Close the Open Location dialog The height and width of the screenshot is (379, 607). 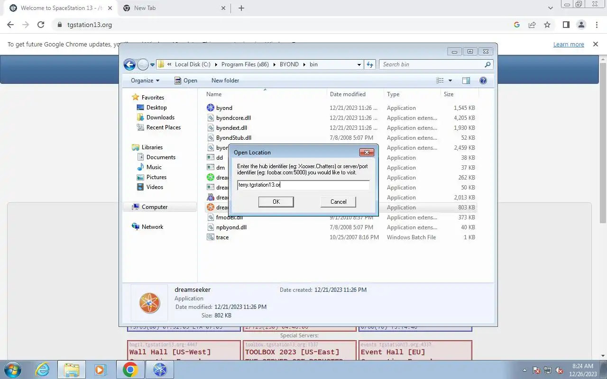point(366,152)
